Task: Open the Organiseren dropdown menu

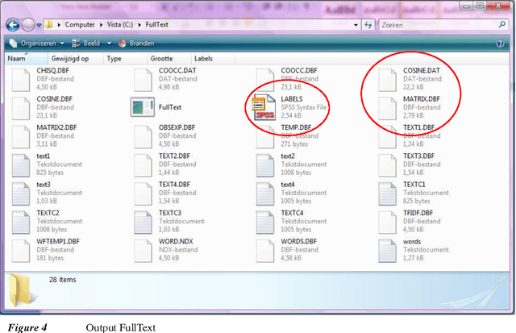Action: click(36, 43)
